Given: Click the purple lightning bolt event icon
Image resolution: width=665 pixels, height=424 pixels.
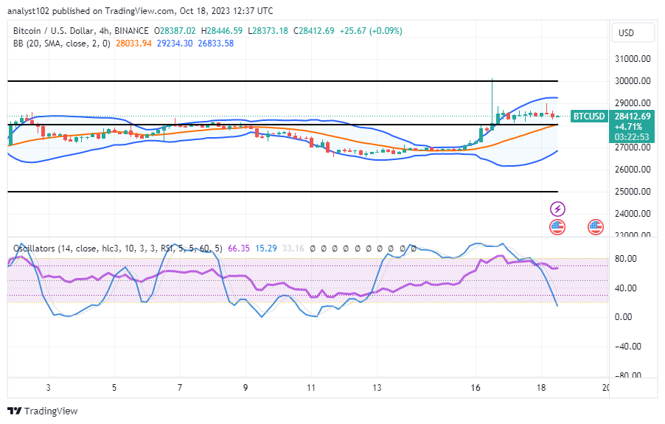Looking at the screenshot, I should pos(557,209).
